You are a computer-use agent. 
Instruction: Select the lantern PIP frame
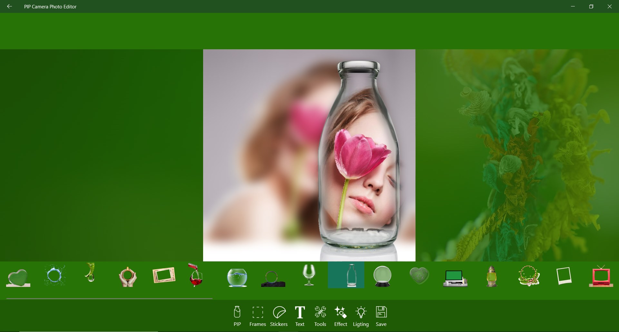click(x=492, y=276)
